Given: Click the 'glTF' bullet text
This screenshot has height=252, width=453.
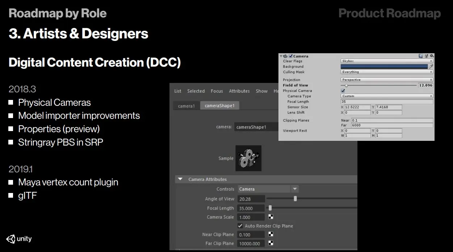Looking at the screenshot, I should (28, 196).
